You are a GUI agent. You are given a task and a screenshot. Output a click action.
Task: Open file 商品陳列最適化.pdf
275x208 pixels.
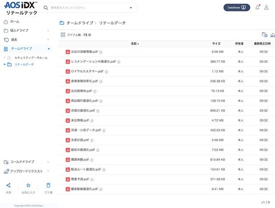pos(84,101)
